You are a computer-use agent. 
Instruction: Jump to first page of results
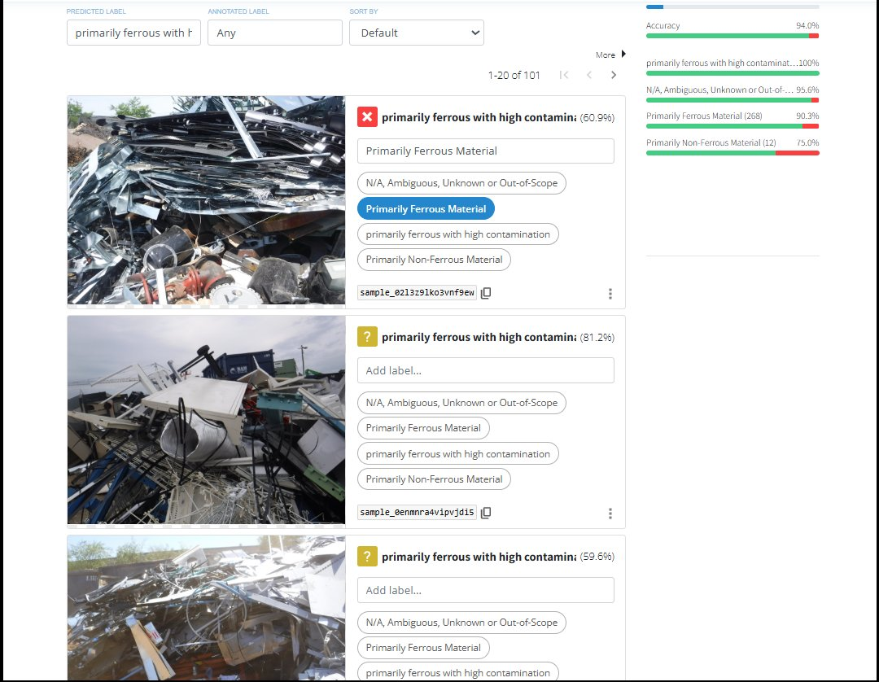coord(564,75)
